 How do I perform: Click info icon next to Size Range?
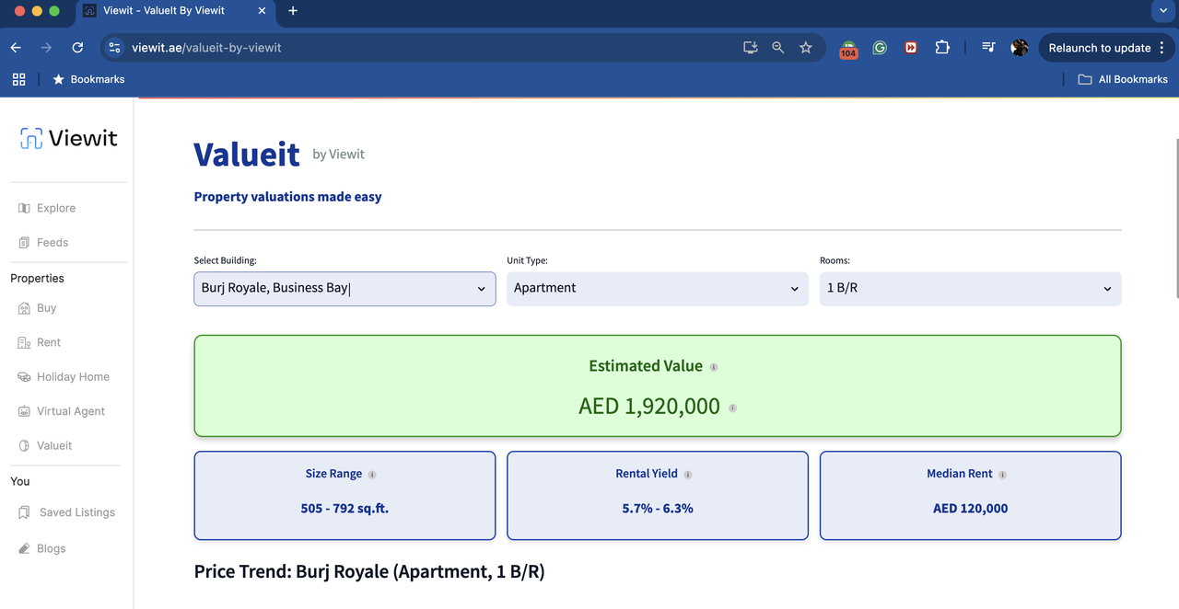coord(372,475)
